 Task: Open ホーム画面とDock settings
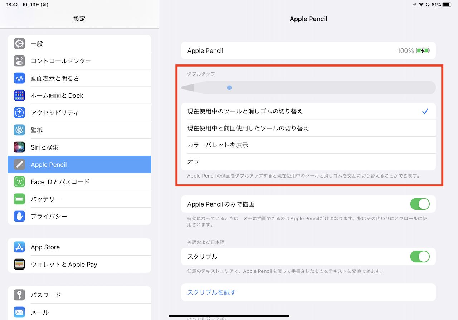(79, 96)
